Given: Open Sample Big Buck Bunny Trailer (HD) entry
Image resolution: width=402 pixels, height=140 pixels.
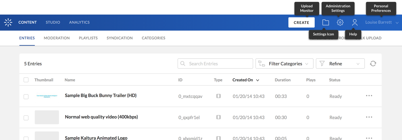Looking at the screenshot, I should (x=101, y=95).
